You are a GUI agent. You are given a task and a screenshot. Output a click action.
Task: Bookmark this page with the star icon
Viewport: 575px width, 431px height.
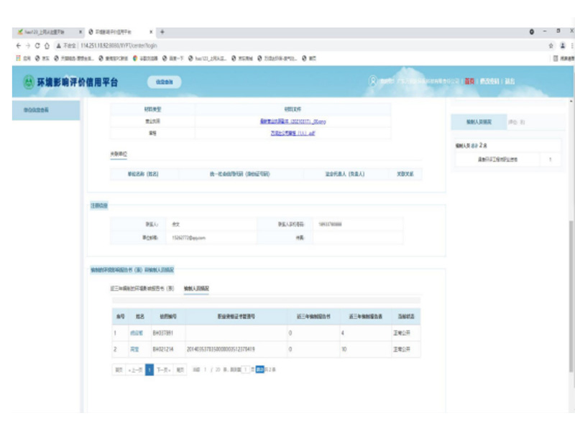(551, 45)
